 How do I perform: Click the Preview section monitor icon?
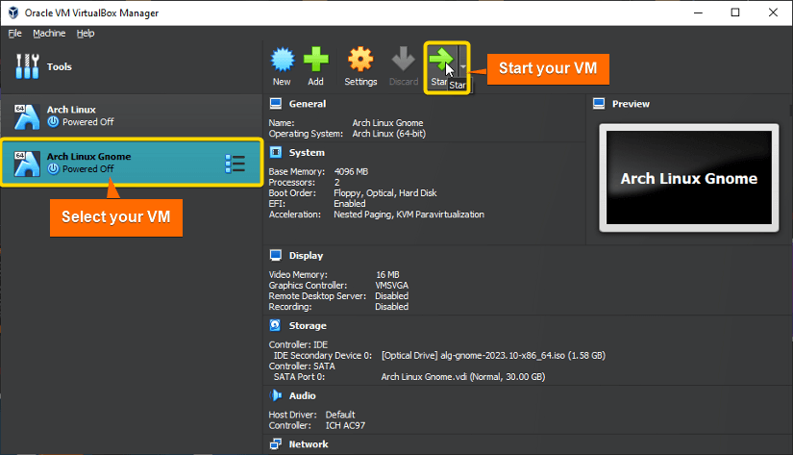point(599,104)
